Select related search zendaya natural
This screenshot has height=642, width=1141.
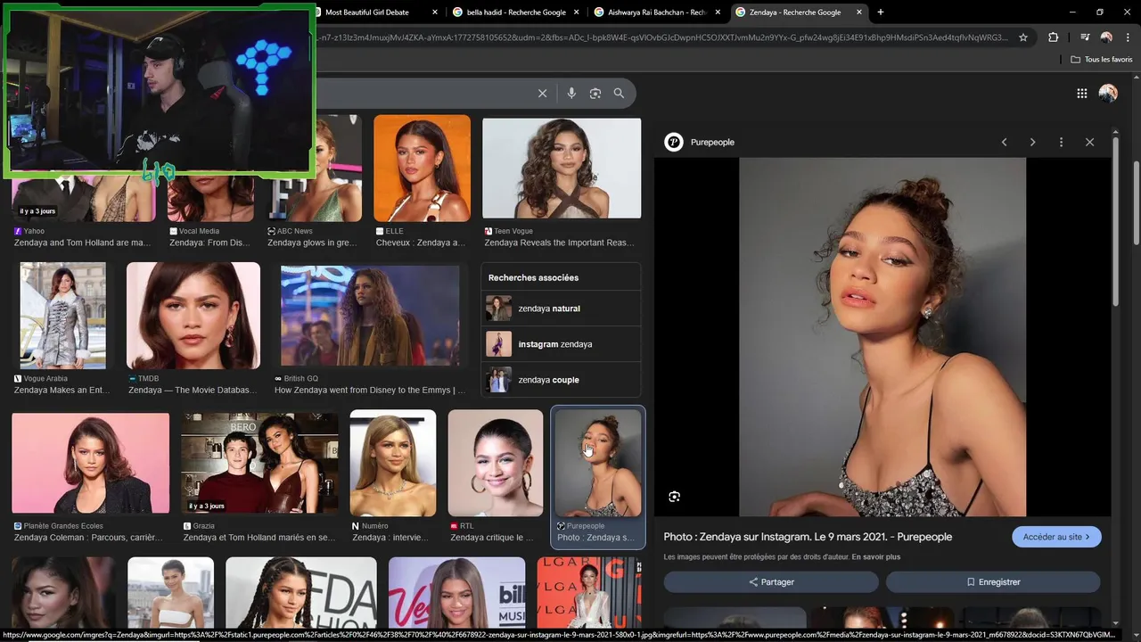[561, 309]
